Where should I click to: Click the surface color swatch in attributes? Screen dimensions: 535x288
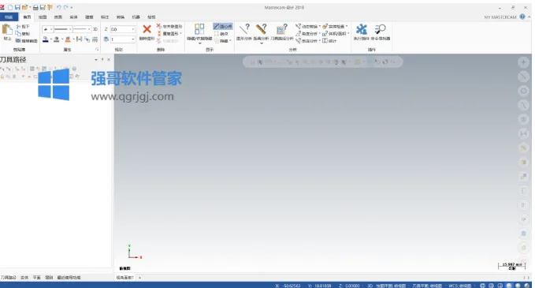pos(68,39)
